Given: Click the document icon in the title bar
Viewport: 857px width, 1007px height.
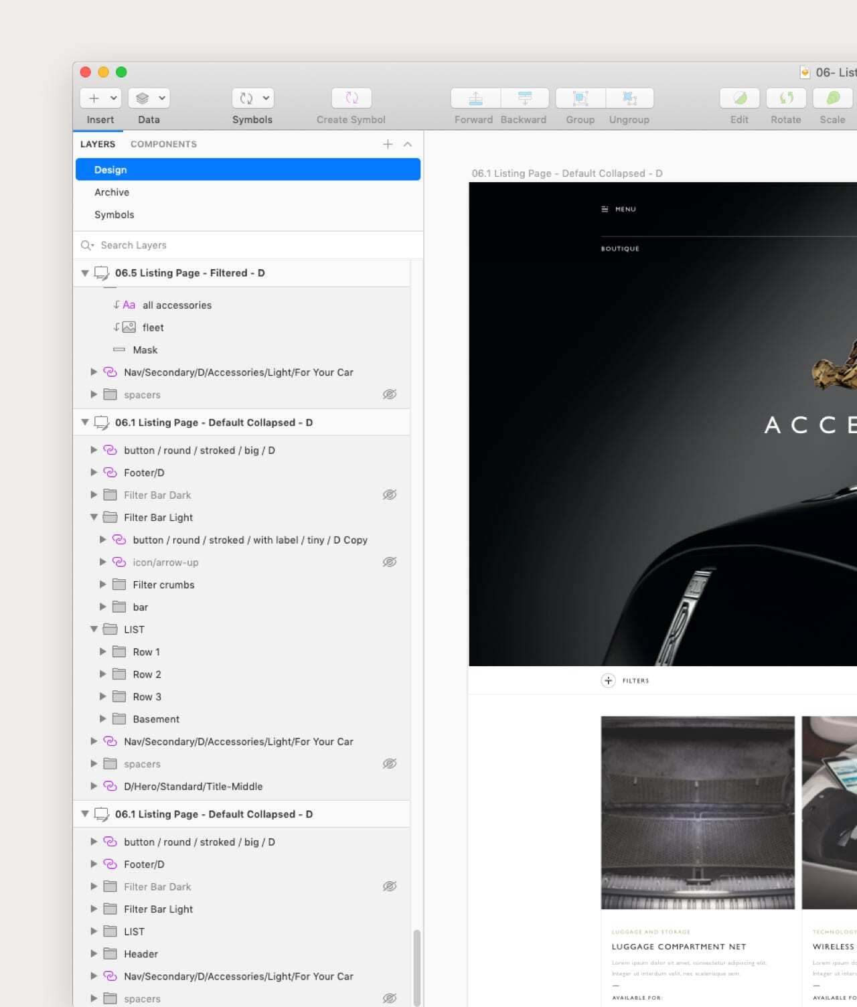Looking at the screenshot, I should 805,72.
